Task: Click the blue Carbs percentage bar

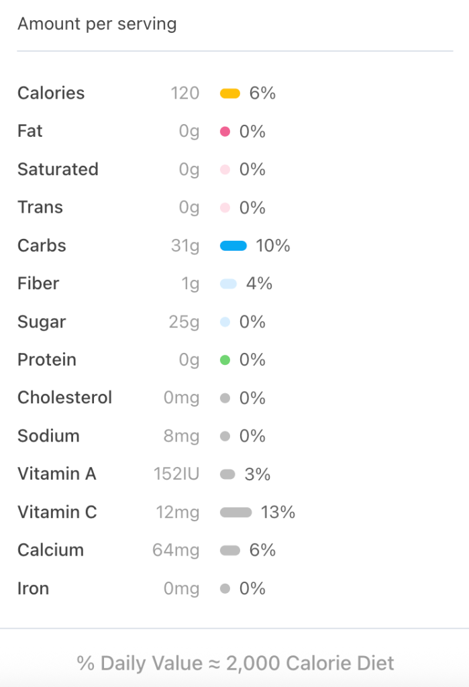Action: [x=233, y=246]
